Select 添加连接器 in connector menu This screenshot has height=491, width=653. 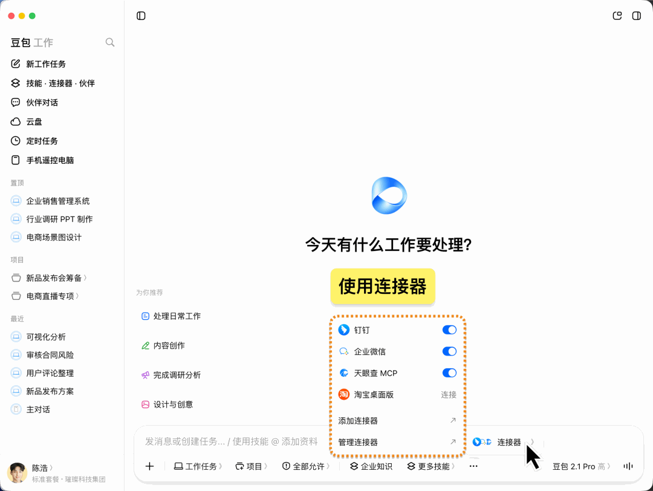tap(397, 421)
